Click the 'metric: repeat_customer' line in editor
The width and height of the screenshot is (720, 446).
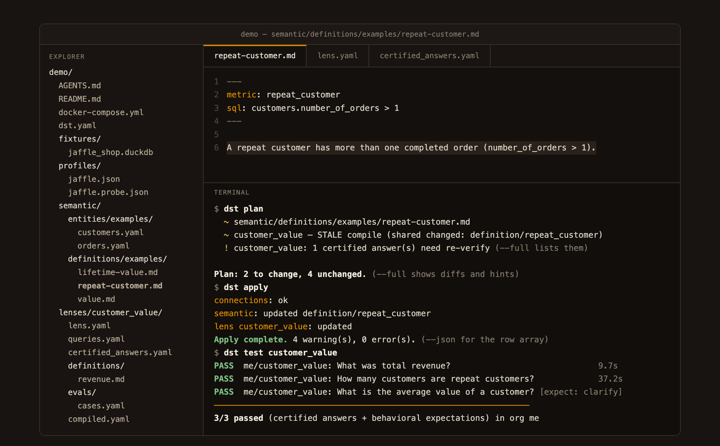pyautogui.click(x=283, y=95)
